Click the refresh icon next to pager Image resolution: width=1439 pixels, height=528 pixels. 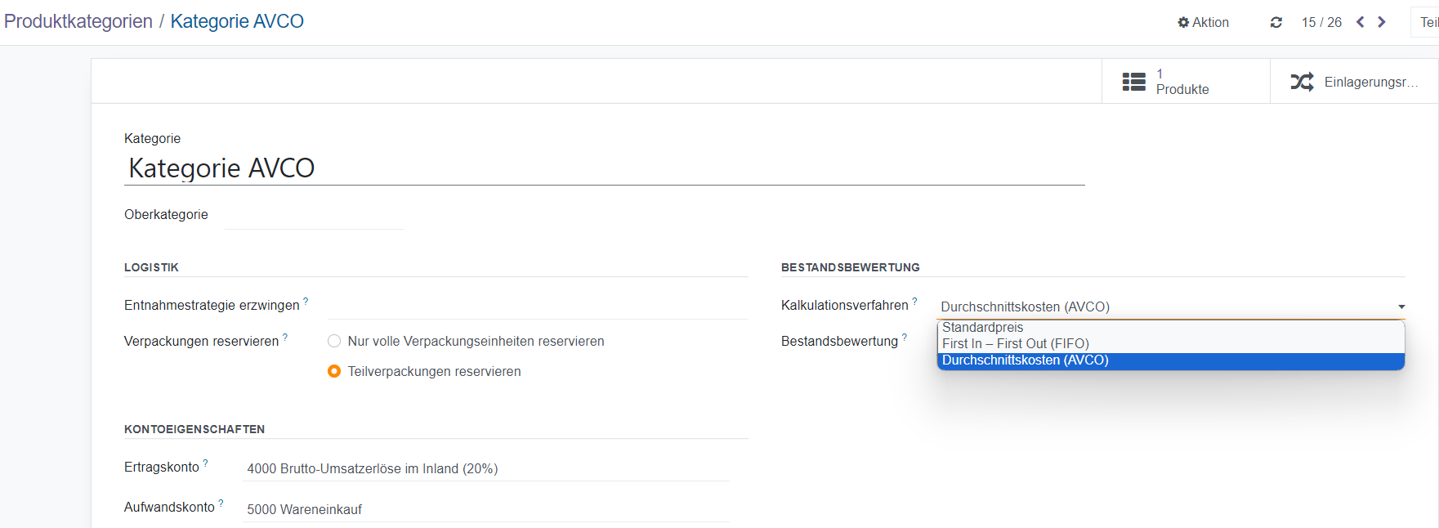pos(1276,23)
